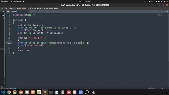Click the FO folders heading in sidebar

tap(3, 16)
